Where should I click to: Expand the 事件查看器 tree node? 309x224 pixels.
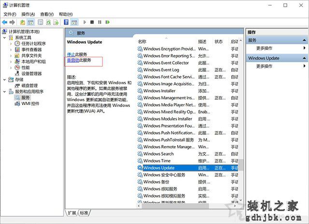[x=11, y=50]
